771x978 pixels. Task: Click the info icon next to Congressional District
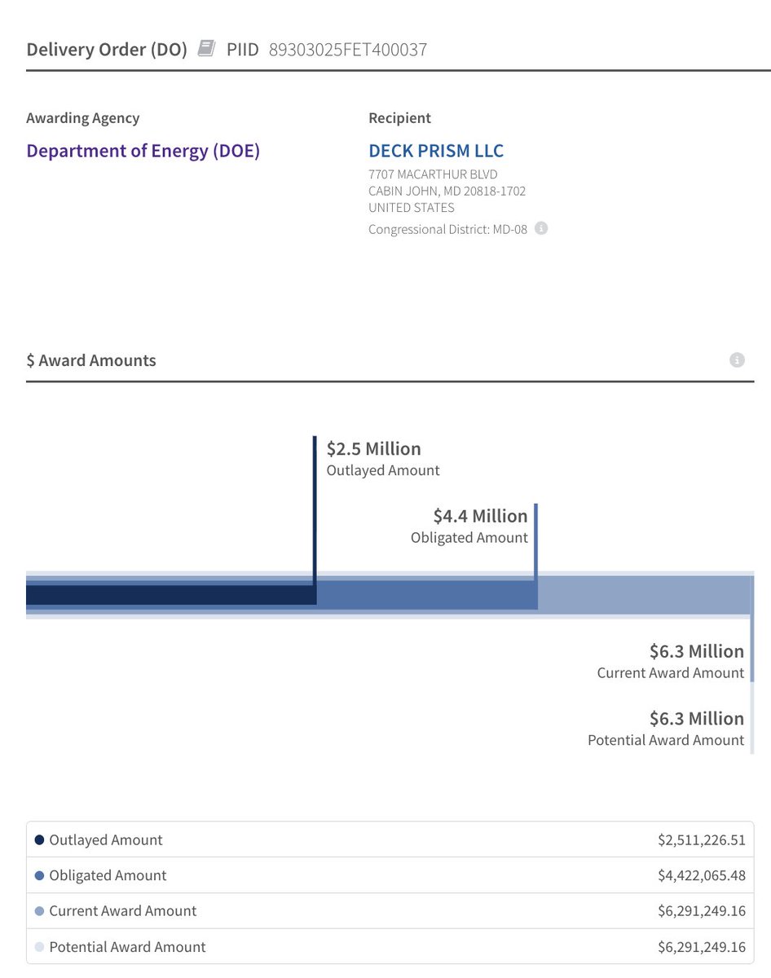coord(540,228)
